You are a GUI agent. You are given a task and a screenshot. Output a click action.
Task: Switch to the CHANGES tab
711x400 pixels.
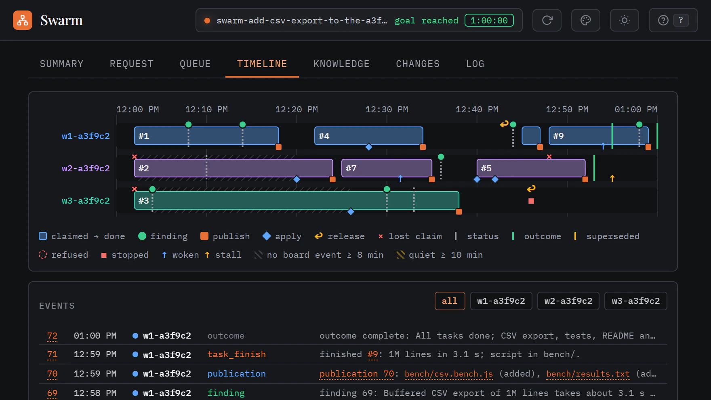[x=418, y=64]
